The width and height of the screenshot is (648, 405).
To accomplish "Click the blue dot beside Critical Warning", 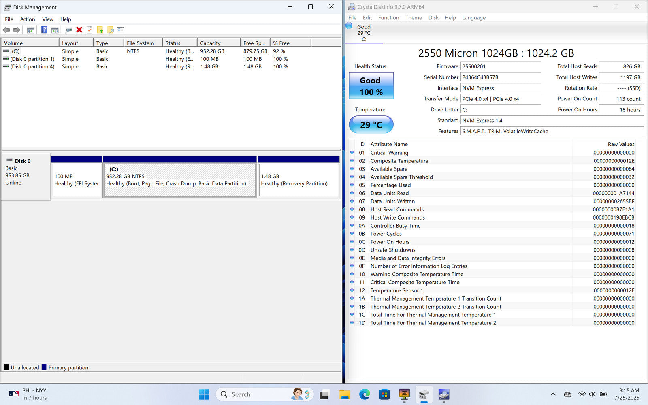I will [352, 153].
